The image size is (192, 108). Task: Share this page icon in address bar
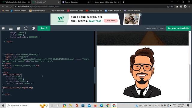pos(168,7)
